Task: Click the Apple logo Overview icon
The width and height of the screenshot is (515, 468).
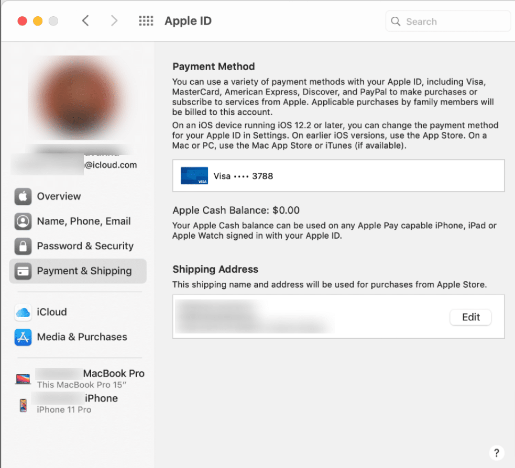Action: click(23, 196)
